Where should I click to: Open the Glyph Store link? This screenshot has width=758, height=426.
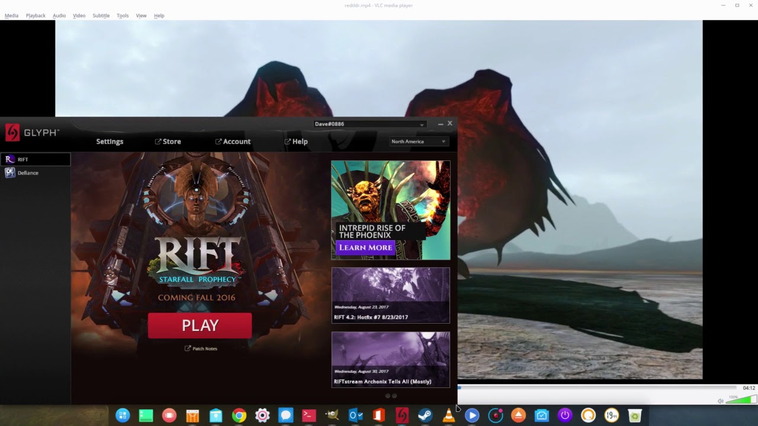168,141
